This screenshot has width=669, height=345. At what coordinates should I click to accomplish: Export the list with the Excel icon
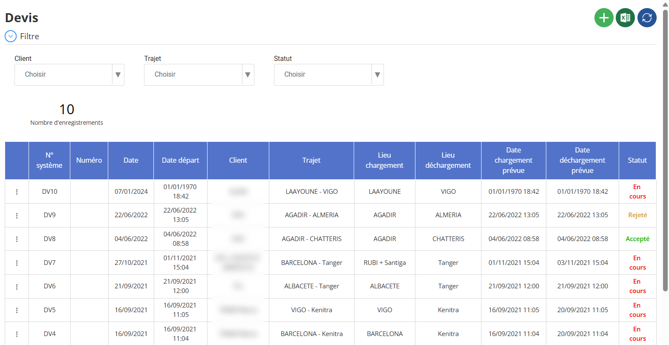tap(625, 18)
